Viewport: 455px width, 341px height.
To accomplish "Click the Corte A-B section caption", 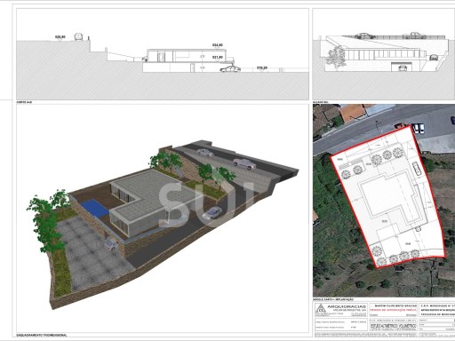I will tap(24, 102).
